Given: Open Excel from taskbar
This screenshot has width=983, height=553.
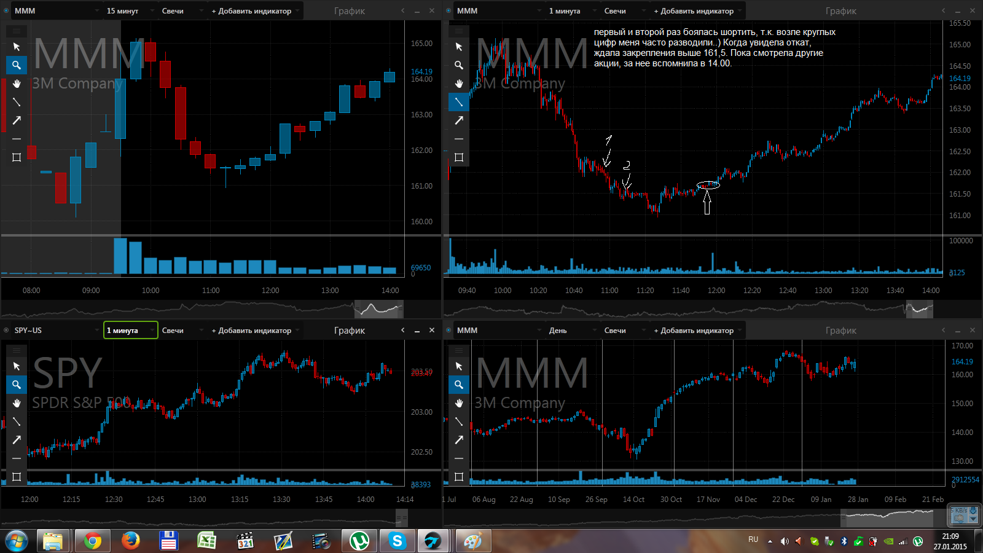Looking at the screenshot, I should pyautogui.click(x=206, y=541).
